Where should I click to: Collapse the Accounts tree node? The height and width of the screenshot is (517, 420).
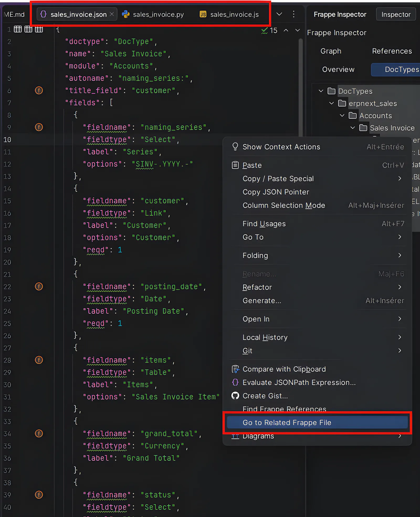(x=342, y=115)
